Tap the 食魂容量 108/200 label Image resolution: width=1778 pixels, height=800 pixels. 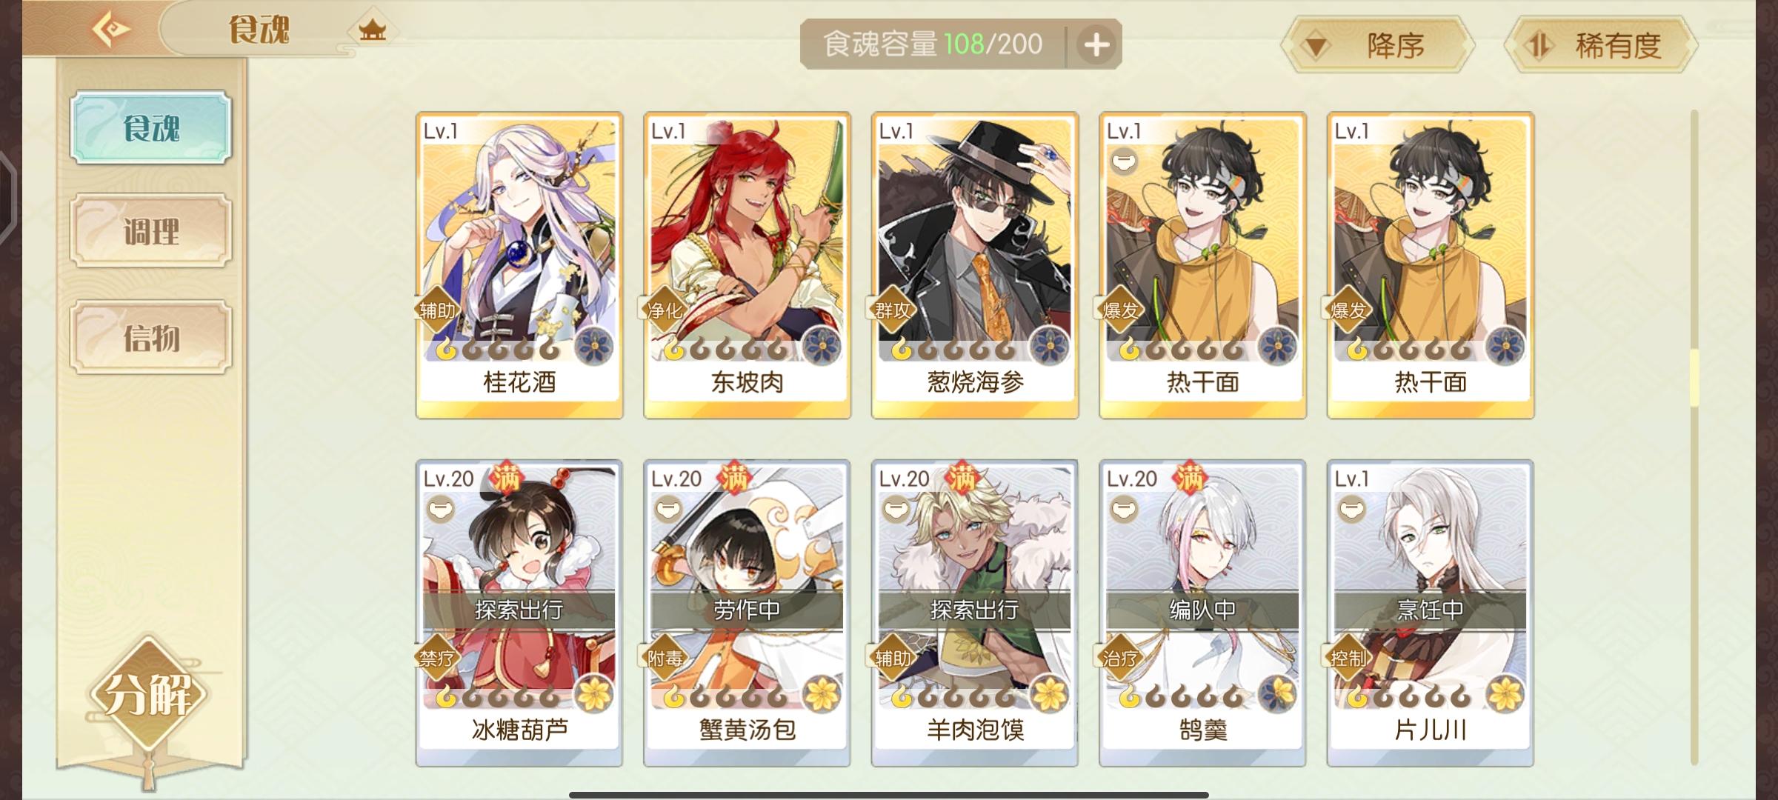(933, 44)
